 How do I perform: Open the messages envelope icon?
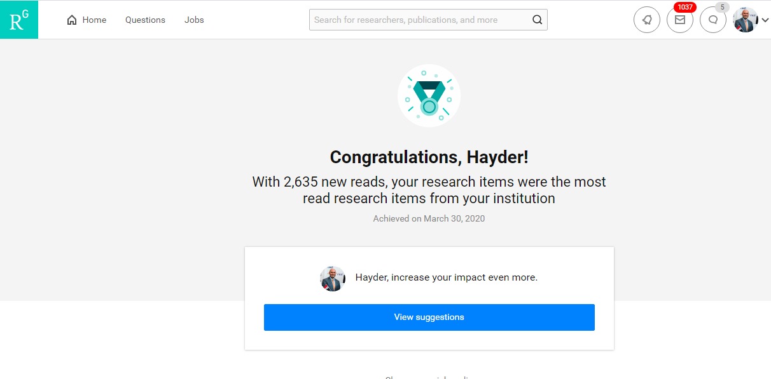pos(680,20)
